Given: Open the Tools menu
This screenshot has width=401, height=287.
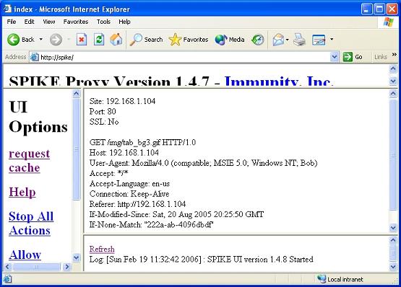Looking at the screenshot, I should tap(103, 22).
